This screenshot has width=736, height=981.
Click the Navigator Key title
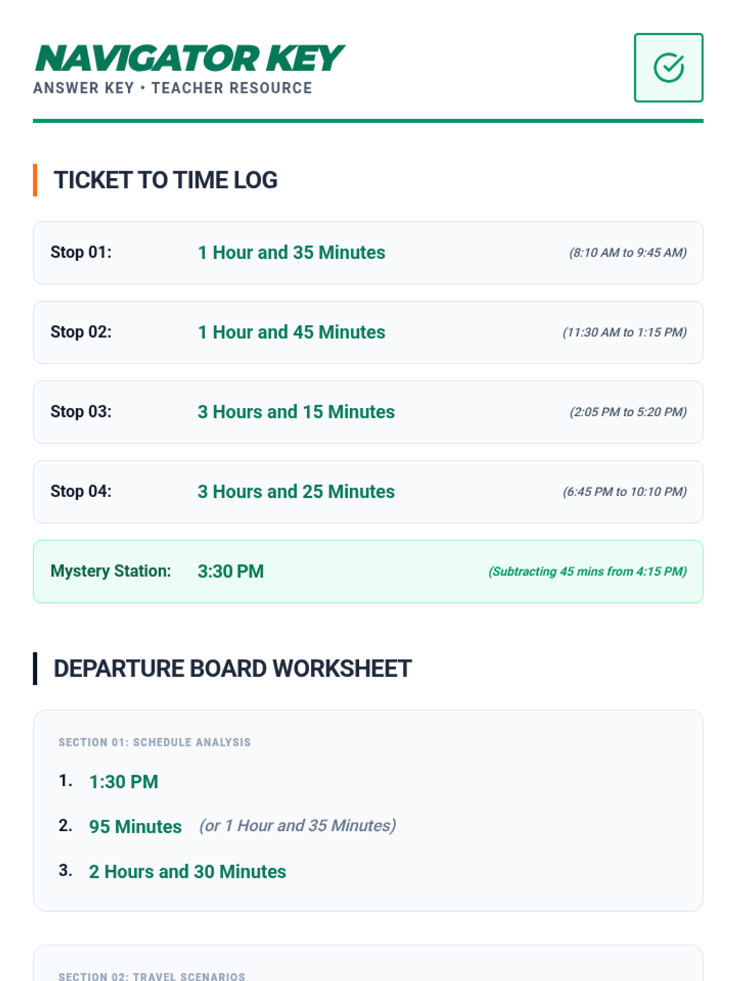tap(190, 58)
